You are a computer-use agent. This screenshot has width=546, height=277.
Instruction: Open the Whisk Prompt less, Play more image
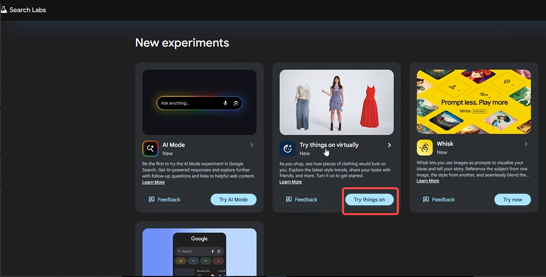(x=474, y=101)
